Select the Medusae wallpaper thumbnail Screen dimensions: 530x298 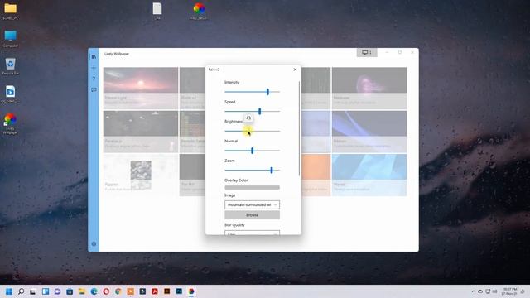click(x=369, y=88)
